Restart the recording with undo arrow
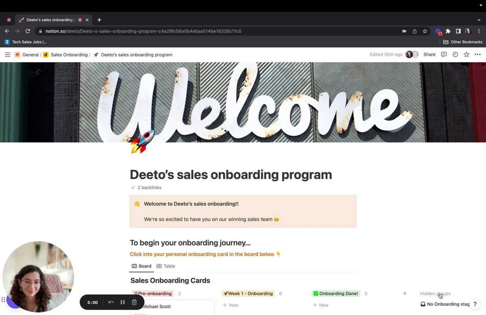This screenshot has height=315, width=486. (x=111, y=302)
